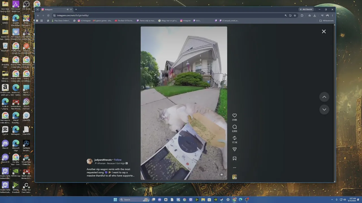Expand the reel caption text

pos(111,172)
